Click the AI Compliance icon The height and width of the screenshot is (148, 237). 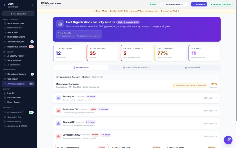coord(5,65)
